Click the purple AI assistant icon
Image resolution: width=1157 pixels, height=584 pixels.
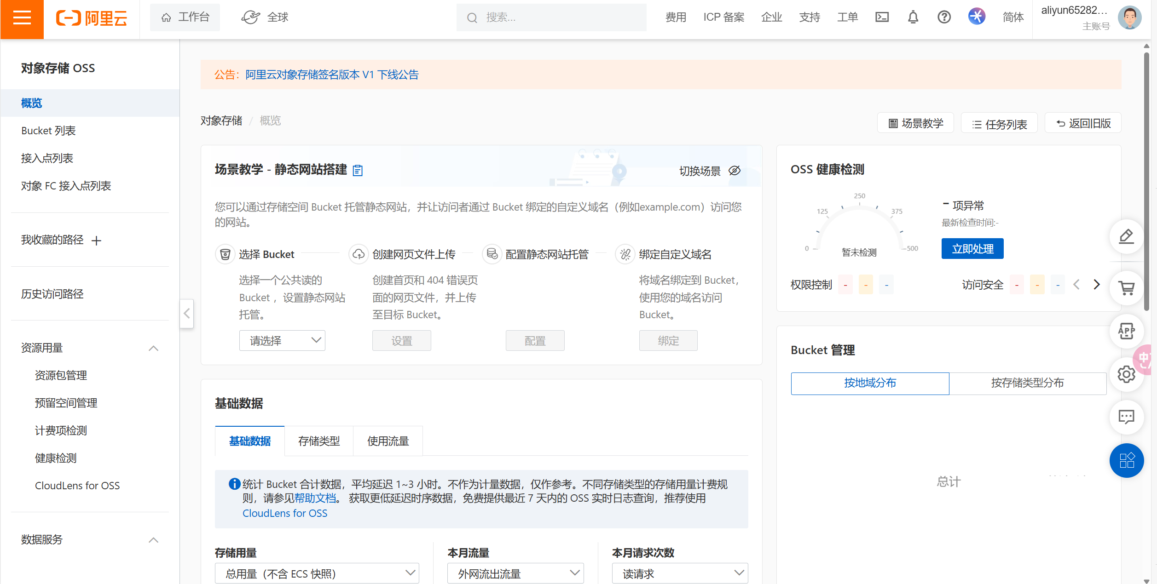coord(977,17)
